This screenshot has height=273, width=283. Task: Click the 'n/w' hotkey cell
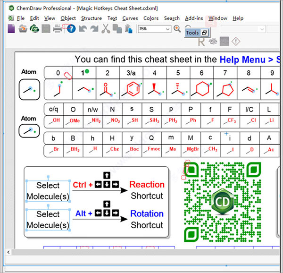point(93,109)
